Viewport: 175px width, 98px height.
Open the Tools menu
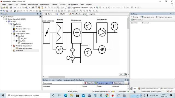73,4
